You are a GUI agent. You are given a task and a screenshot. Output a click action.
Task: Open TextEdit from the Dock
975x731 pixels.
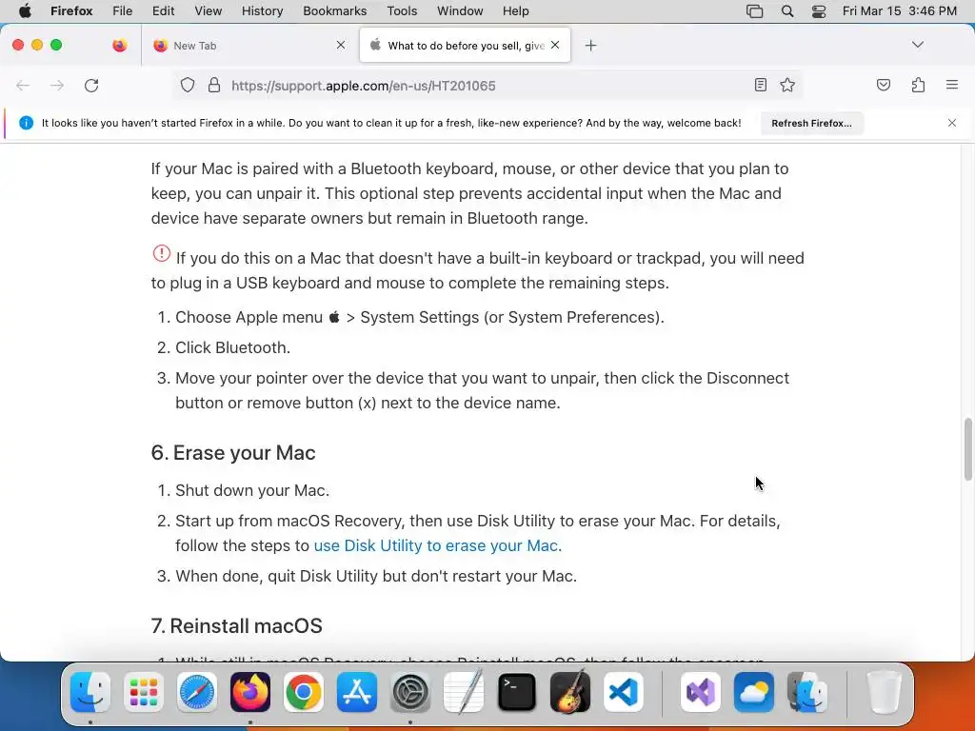coord(464,692)
